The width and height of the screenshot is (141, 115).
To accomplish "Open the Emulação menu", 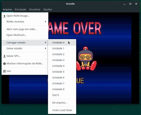I will pos(21,10).
